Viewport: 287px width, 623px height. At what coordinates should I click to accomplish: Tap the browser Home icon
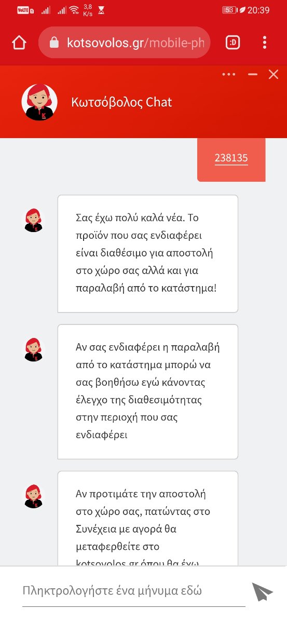[x=19, y=43]
